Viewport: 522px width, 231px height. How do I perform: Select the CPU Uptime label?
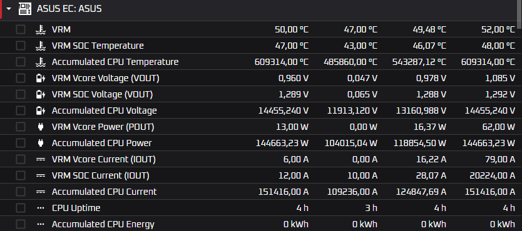76,208
